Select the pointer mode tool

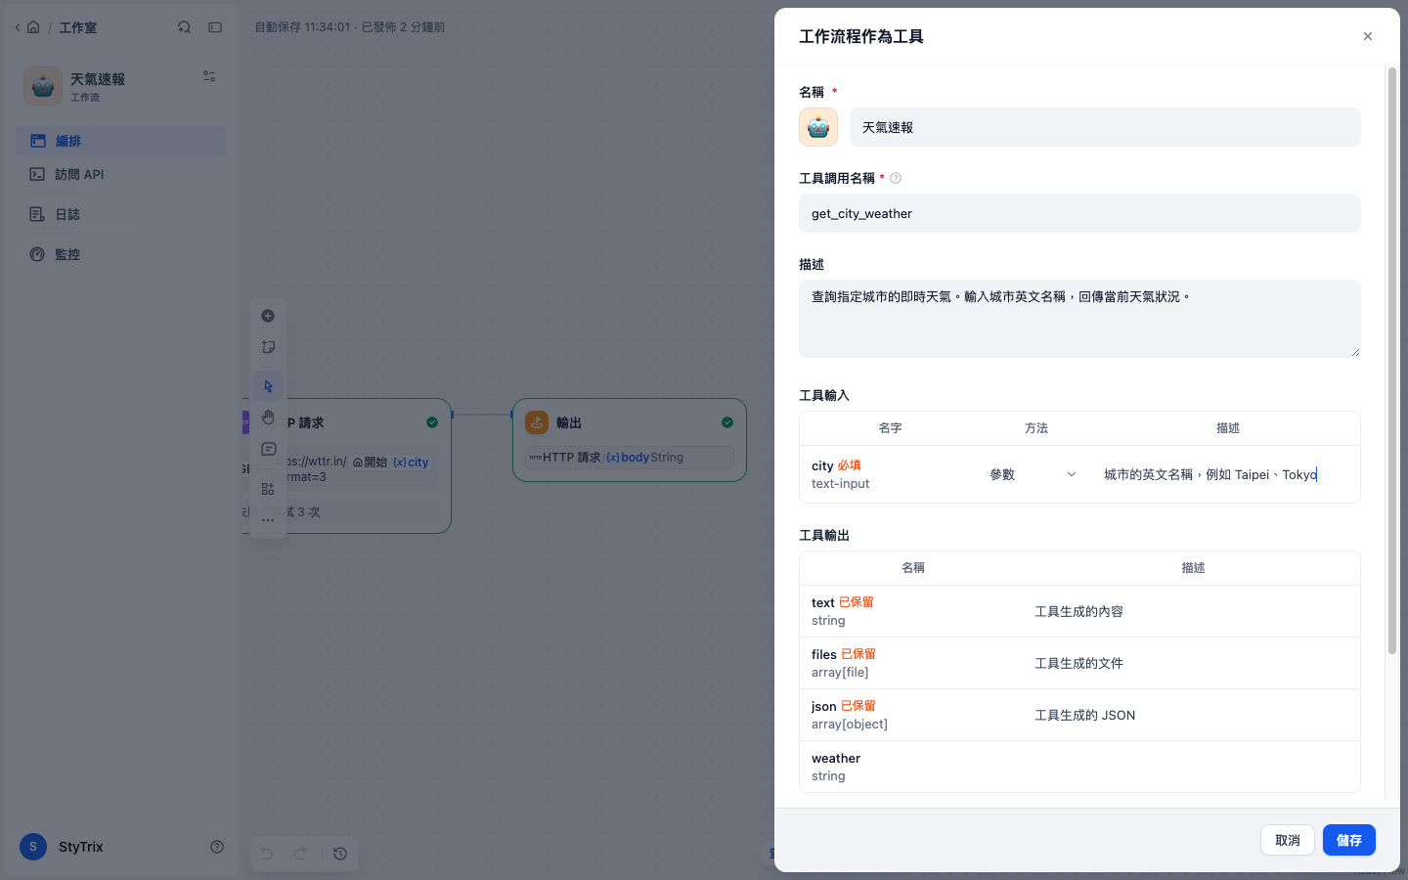(x=268, y=386)
